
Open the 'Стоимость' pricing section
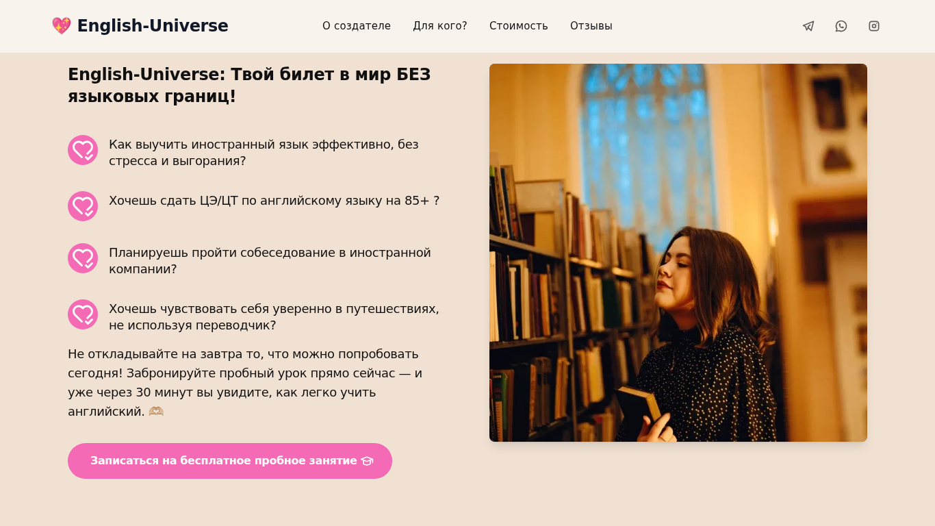click(x=519, y=26)
